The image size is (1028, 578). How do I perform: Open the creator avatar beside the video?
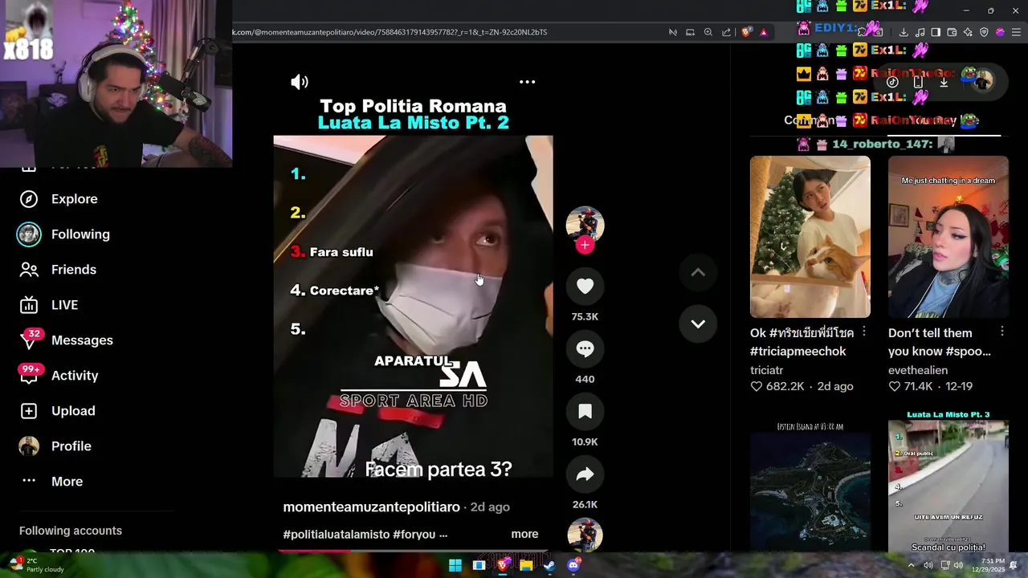tap(585, 225)
